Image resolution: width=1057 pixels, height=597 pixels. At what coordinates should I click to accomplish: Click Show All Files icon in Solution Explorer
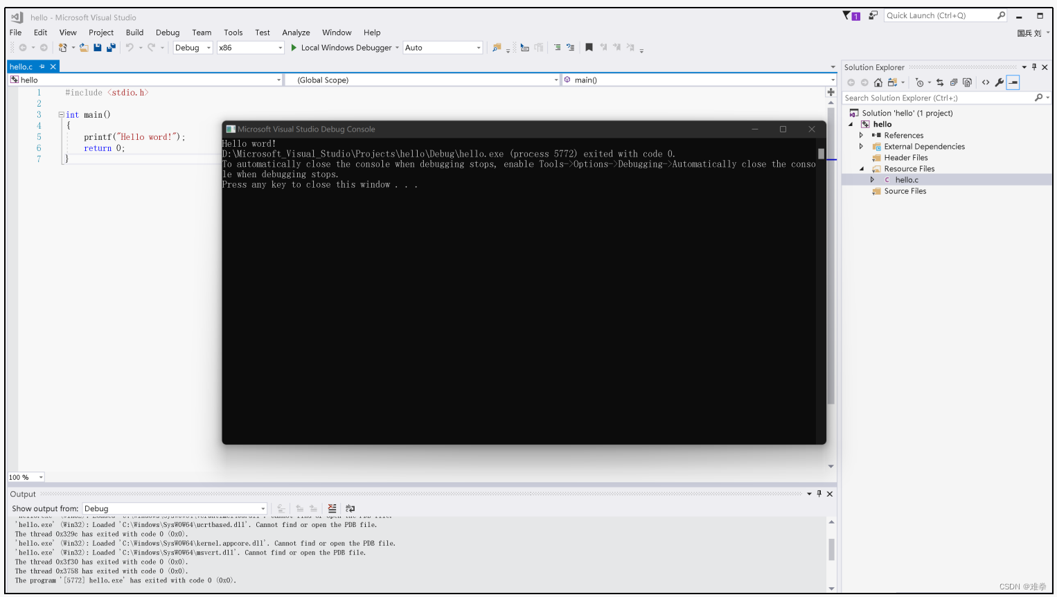pos(967,82)
